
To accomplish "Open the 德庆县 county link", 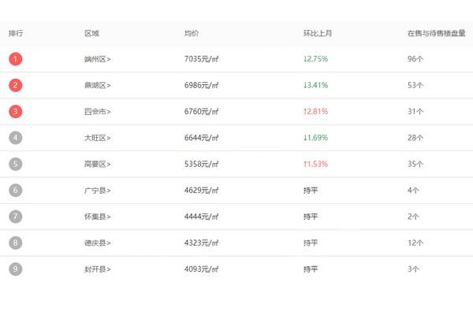I will (98, 243).
